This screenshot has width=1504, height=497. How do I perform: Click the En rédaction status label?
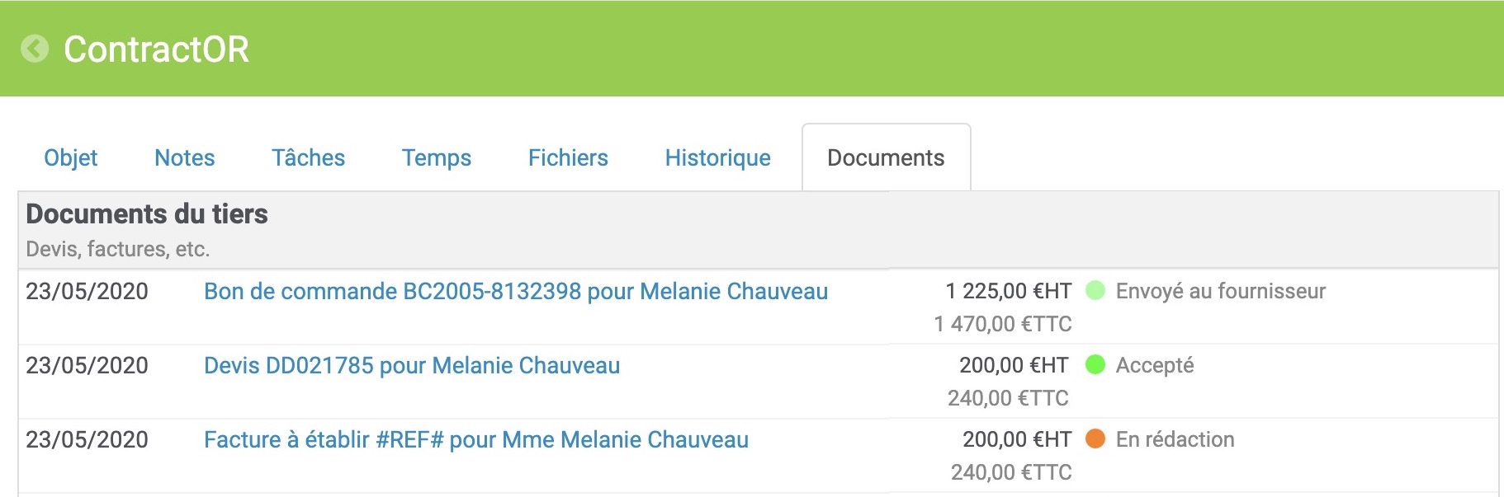(1175, 439)
